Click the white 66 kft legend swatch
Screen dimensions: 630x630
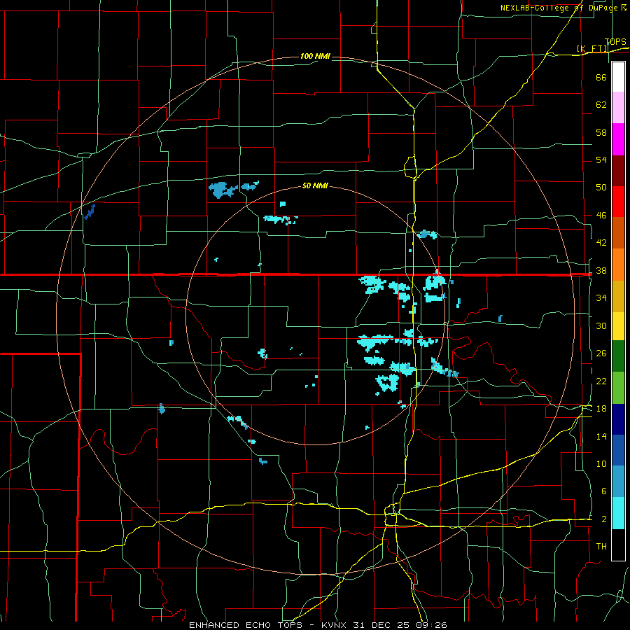pos(618,77)
